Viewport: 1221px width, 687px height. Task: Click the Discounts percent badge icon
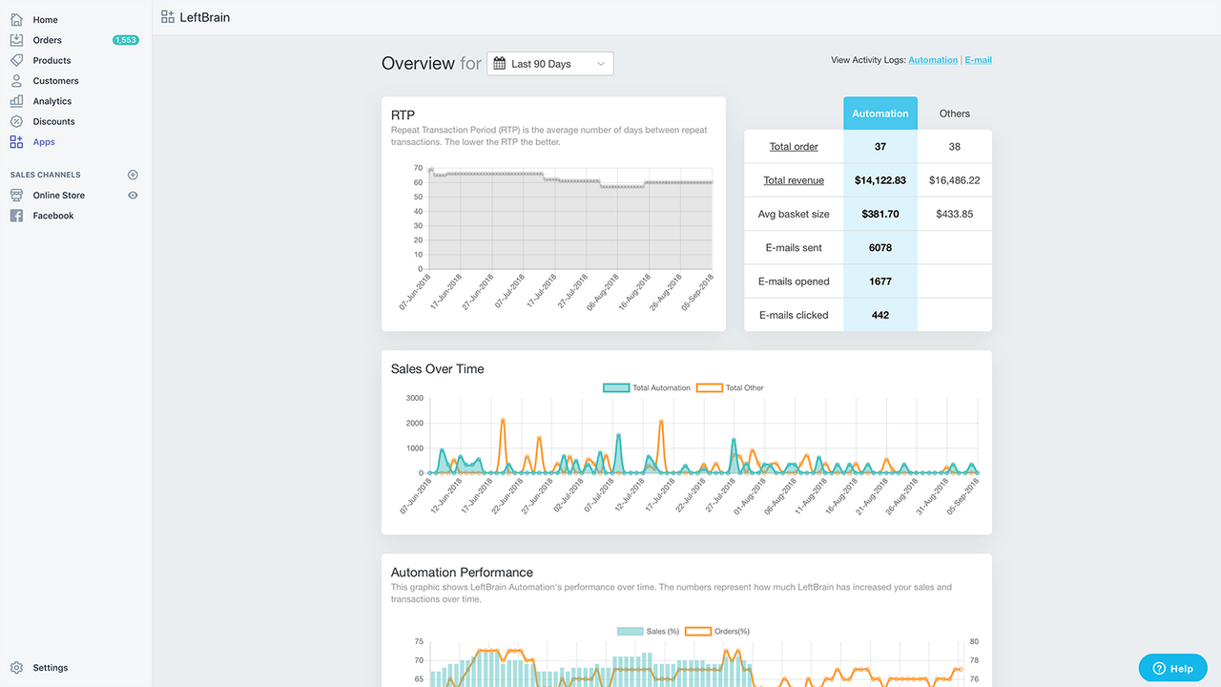[16, 121]
